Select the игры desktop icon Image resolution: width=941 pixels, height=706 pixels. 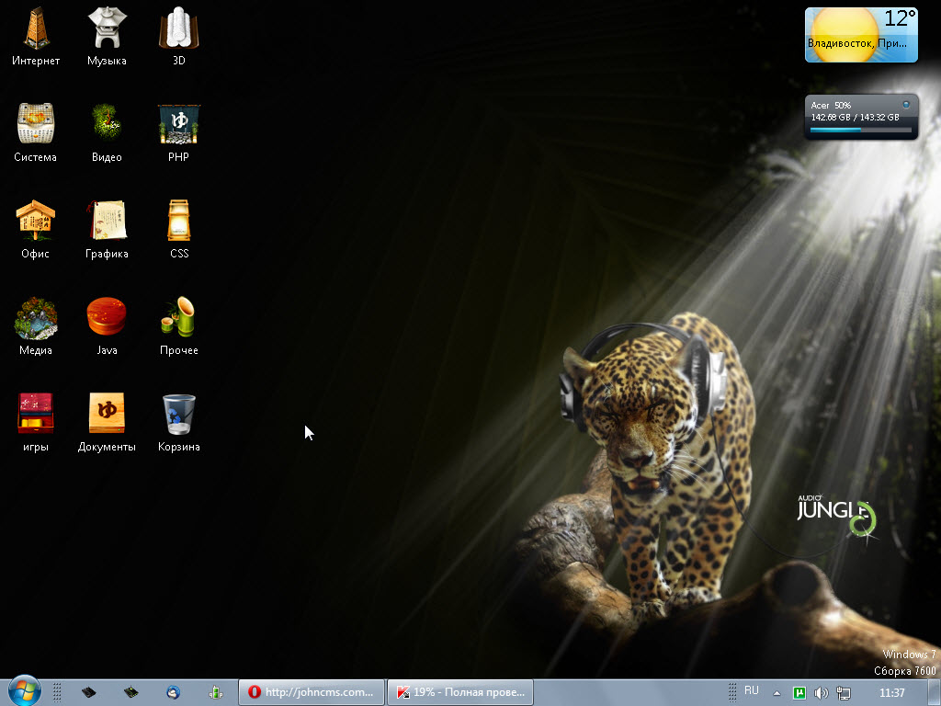pyautogui.click(x=36, y=416)
